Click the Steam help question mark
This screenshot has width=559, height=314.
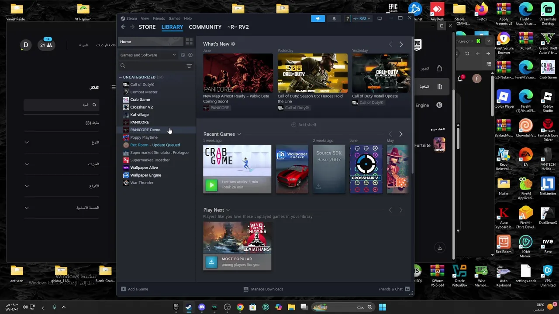(348, 18)
